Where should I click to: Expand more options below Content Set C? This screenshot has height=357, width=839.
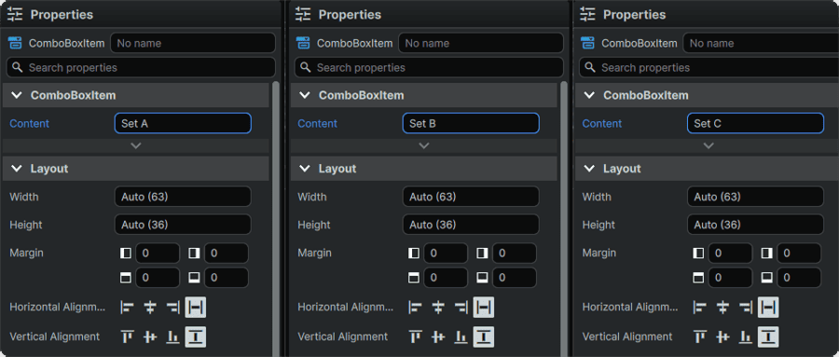[x=708, y=145]
